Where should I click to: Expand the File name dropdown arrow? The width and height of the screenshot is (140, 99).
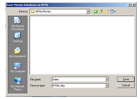tap(107, 79)
